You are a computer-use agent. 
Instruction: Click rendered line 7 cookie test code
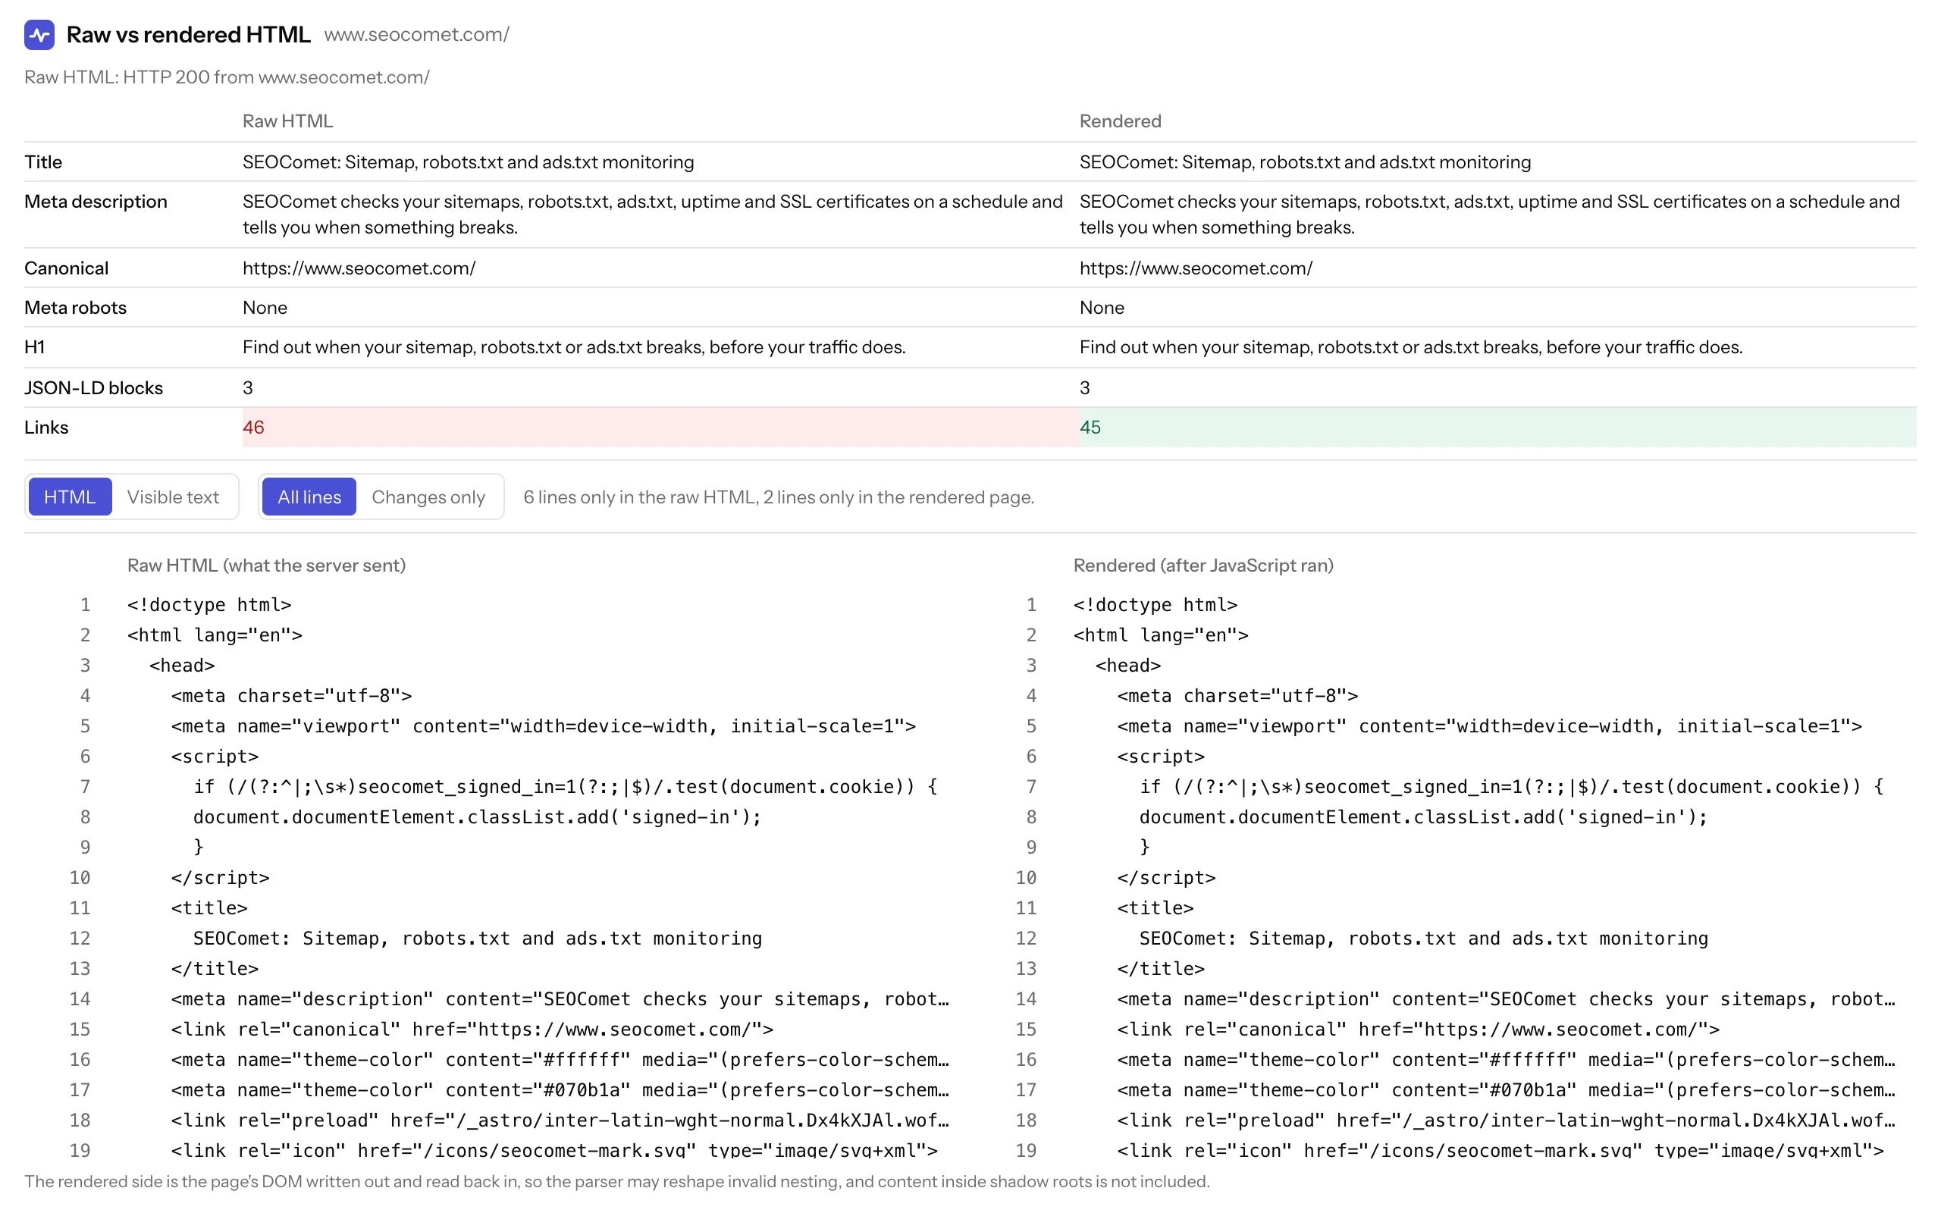pyautogui.click(x=1511, y=786)
